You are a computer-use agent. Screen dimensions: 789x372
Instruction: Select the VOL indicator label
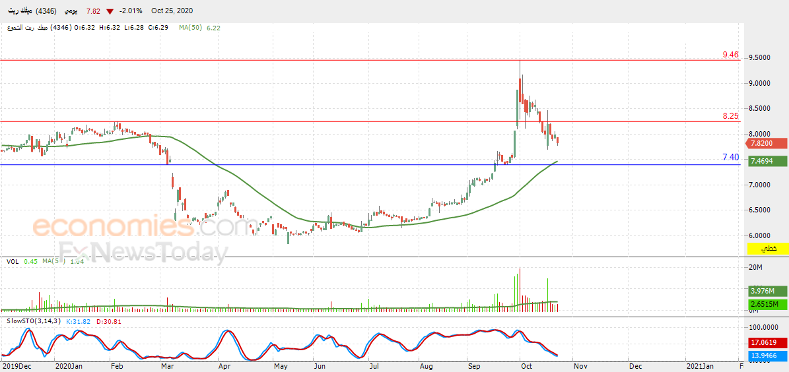[13, 261]
